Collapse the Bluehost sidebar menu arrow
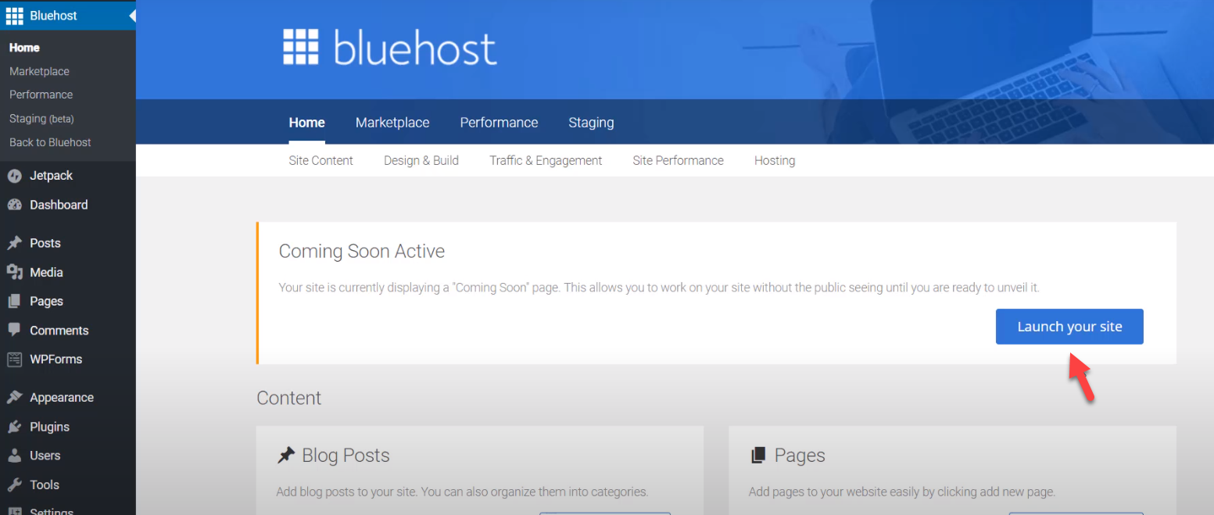 coord(132,16)
